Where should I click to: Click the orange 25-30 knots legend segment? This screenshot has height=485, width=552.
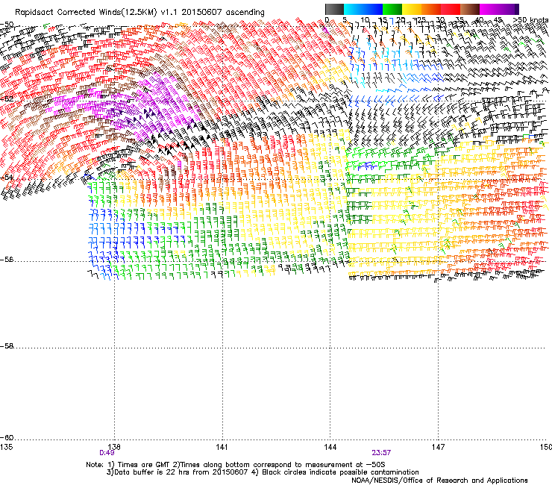point(431,9)
